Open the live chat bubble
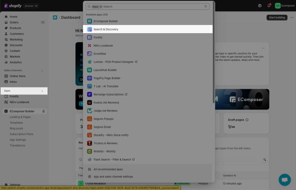Viewport: 296px width, 190px height. click(x=285, y=180)
